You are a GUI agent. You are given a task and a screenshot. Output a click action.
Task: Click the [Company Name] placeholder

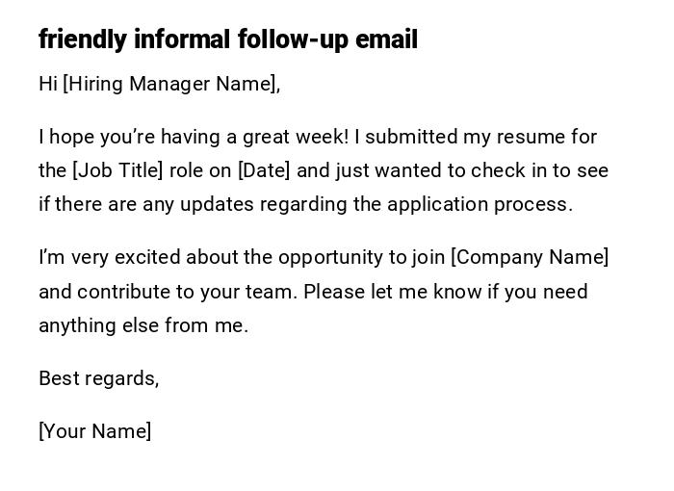point(530,257)
